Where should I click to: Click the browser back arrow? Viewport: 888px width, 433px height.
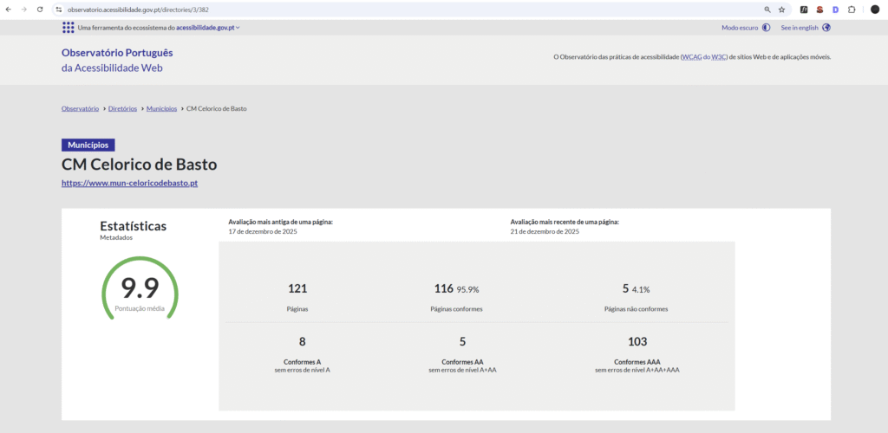[9, 9]
